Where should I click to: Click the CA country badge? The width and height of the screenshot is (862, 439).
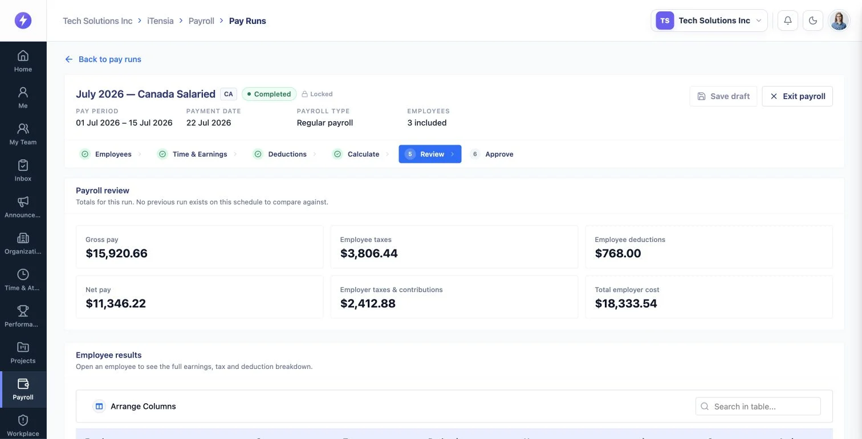pos(229,94)
